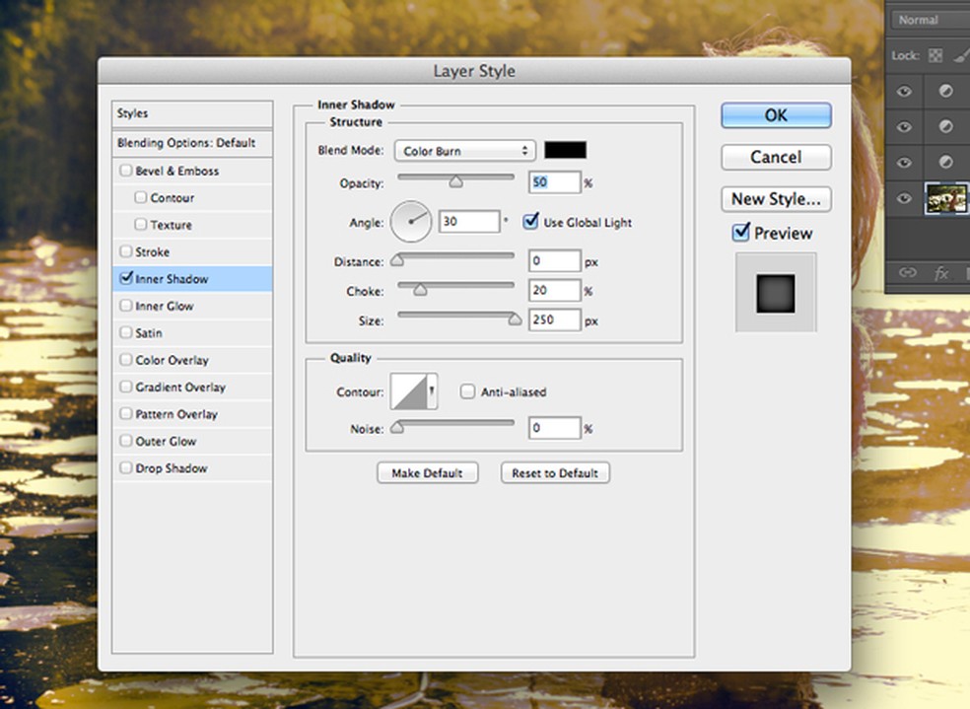Click the top adjustment layer icon
This screenshot has height=709, width=970.
pyautogui.click(x=946, y=92)
